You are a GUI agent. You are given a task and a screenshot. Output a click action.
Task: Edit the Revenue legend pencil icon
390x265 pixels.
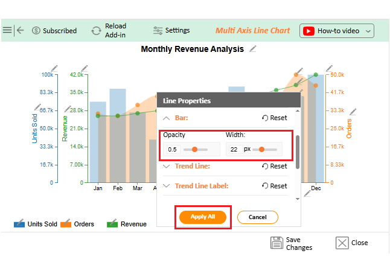[x=112, y=224]
